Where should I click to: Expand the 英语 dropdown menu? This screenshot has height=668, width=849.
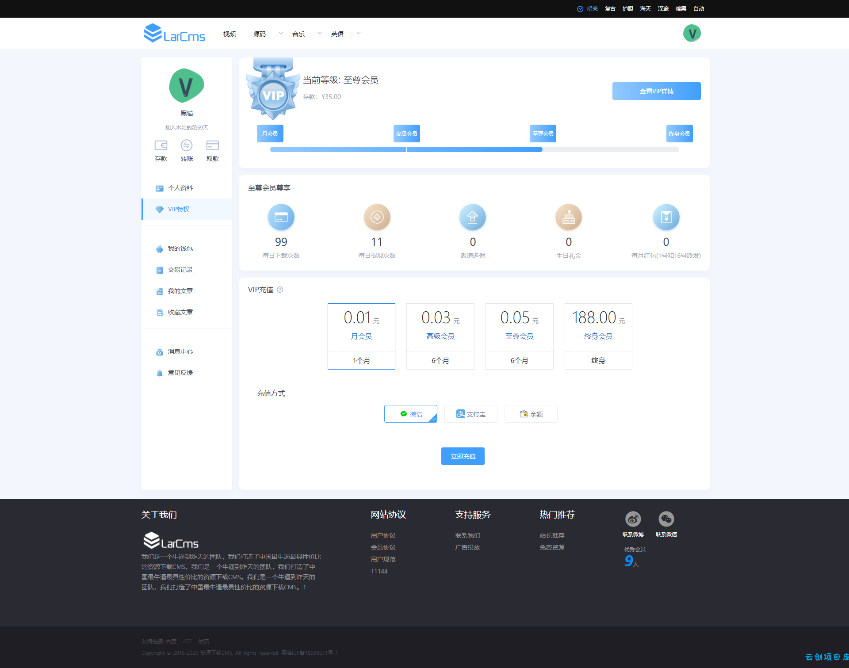358,33
